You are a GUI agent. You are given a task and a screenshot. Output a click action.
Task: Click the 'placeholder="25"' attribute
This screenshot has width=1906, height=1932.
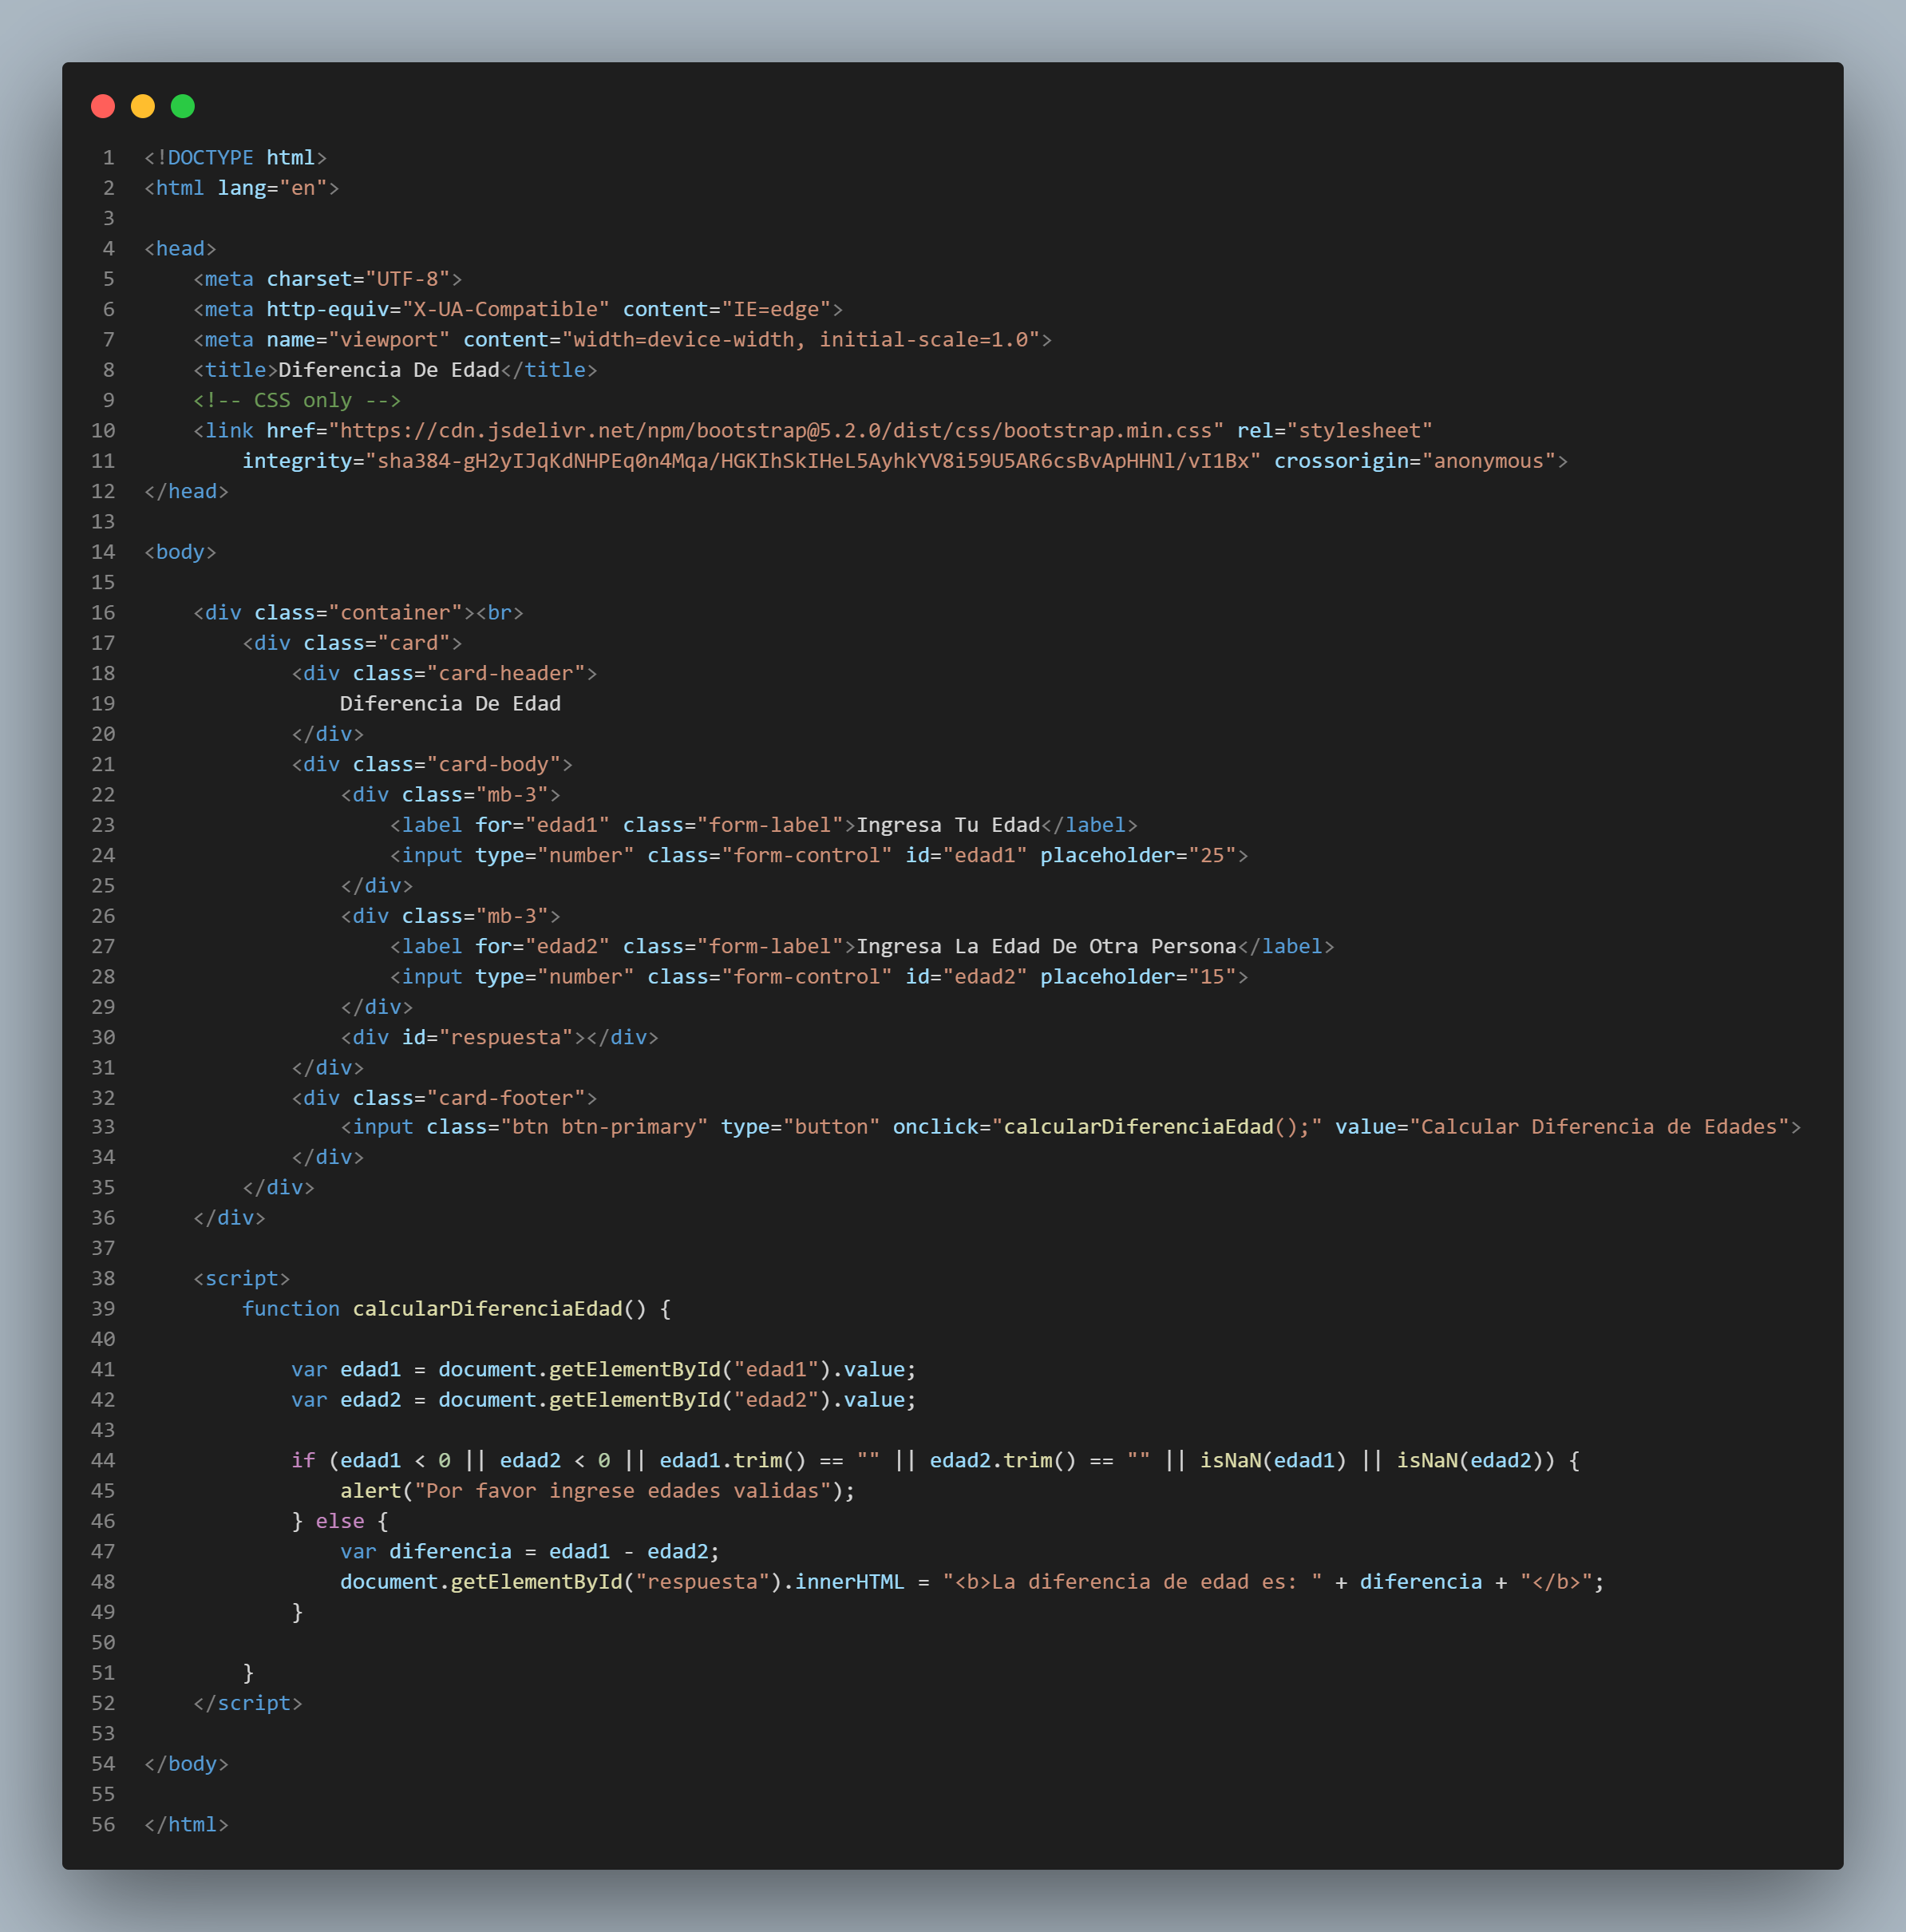[1138, 855]
